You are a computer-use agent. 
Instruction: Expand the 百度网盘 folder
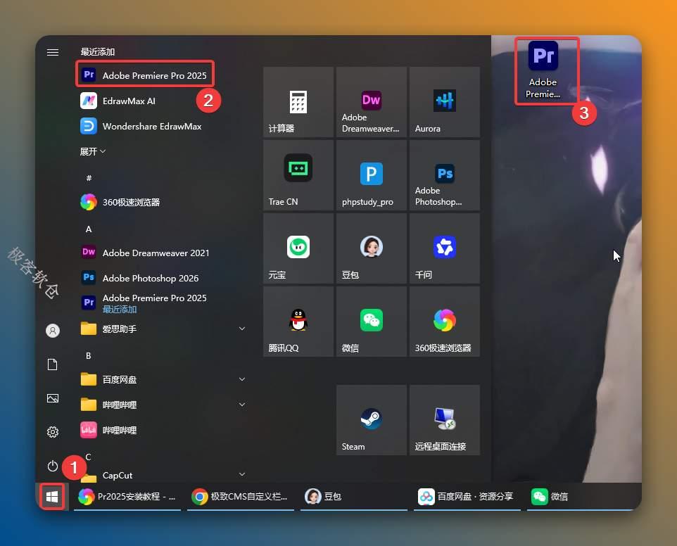coord(162,379)
